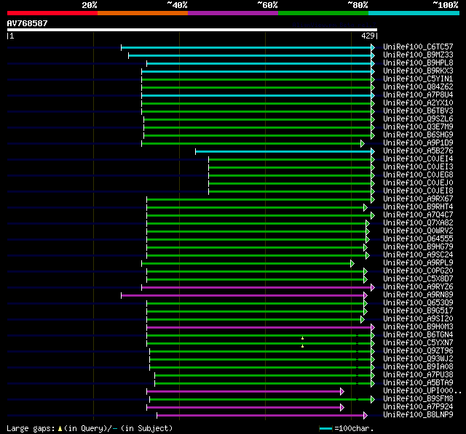Open the UniRef100_C5YIN1 entry
This screenshot has width=466, height=434.
[418, 79]
